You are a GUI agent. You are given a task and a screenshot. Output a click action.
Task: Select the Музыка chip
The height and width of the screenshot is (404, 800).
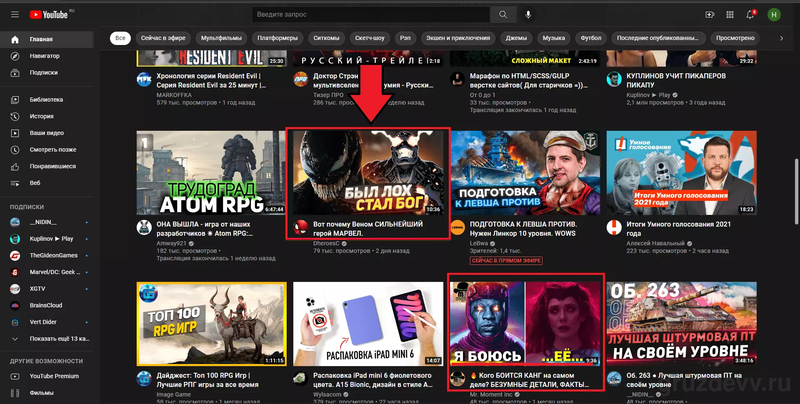tap(554, 38)
